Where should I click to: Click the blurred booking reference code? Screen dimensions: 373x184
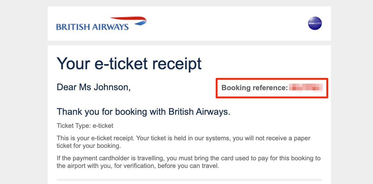point(306,88)
